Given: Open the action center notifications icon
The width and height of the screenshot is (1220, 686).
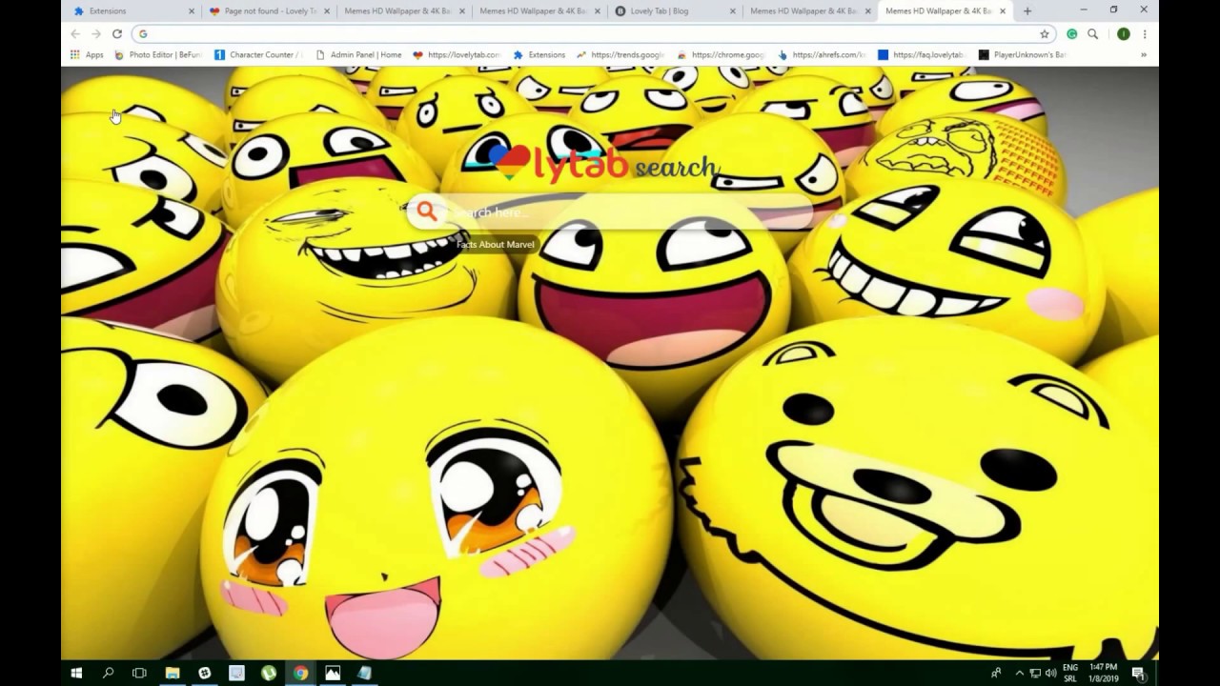Looking at the screenshot, I should 1138,673.
